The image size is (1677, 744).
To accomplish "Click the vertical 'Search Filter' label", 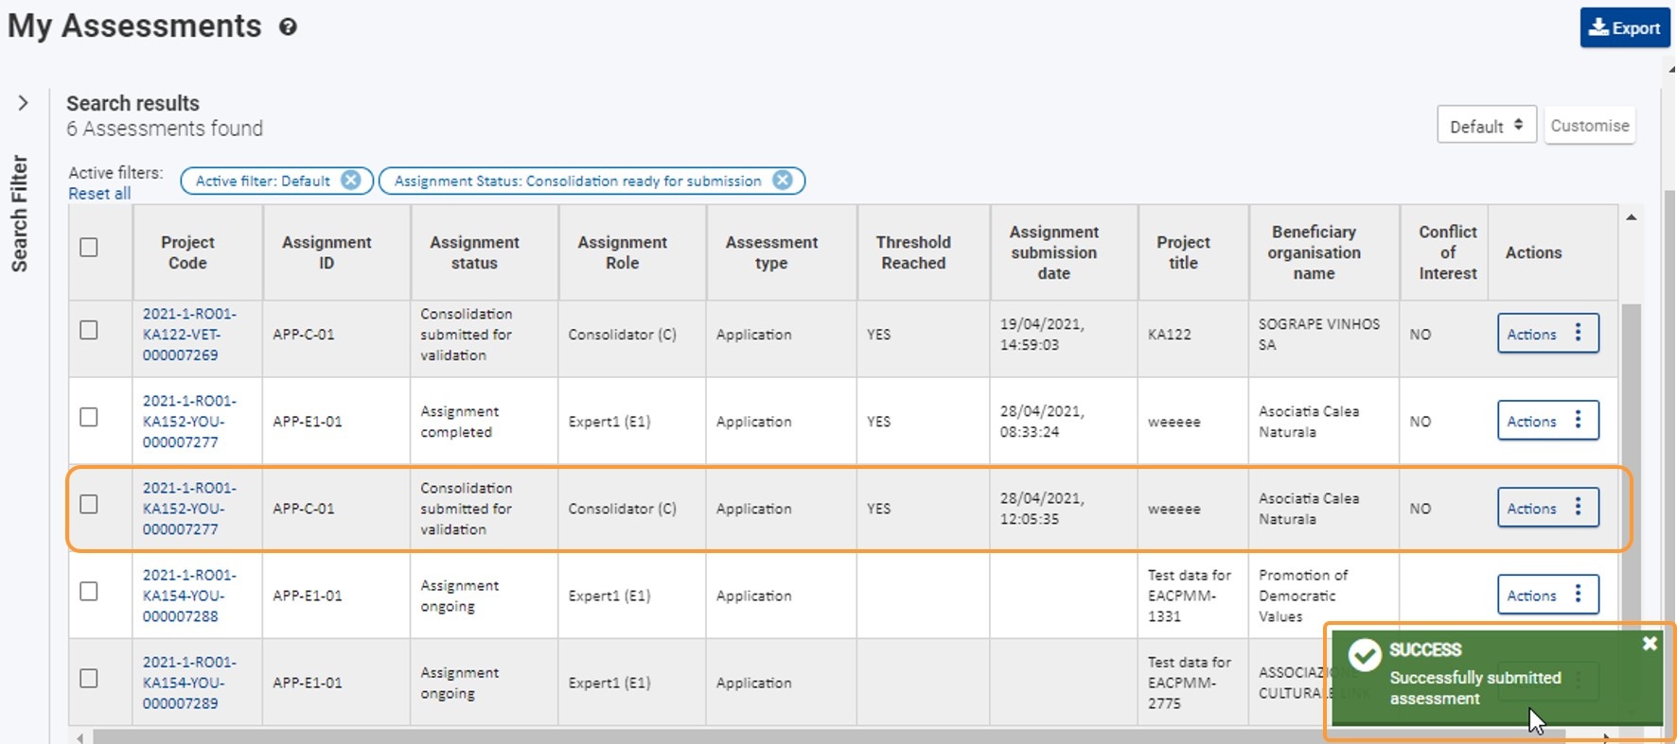I will [x=19, y=214].
